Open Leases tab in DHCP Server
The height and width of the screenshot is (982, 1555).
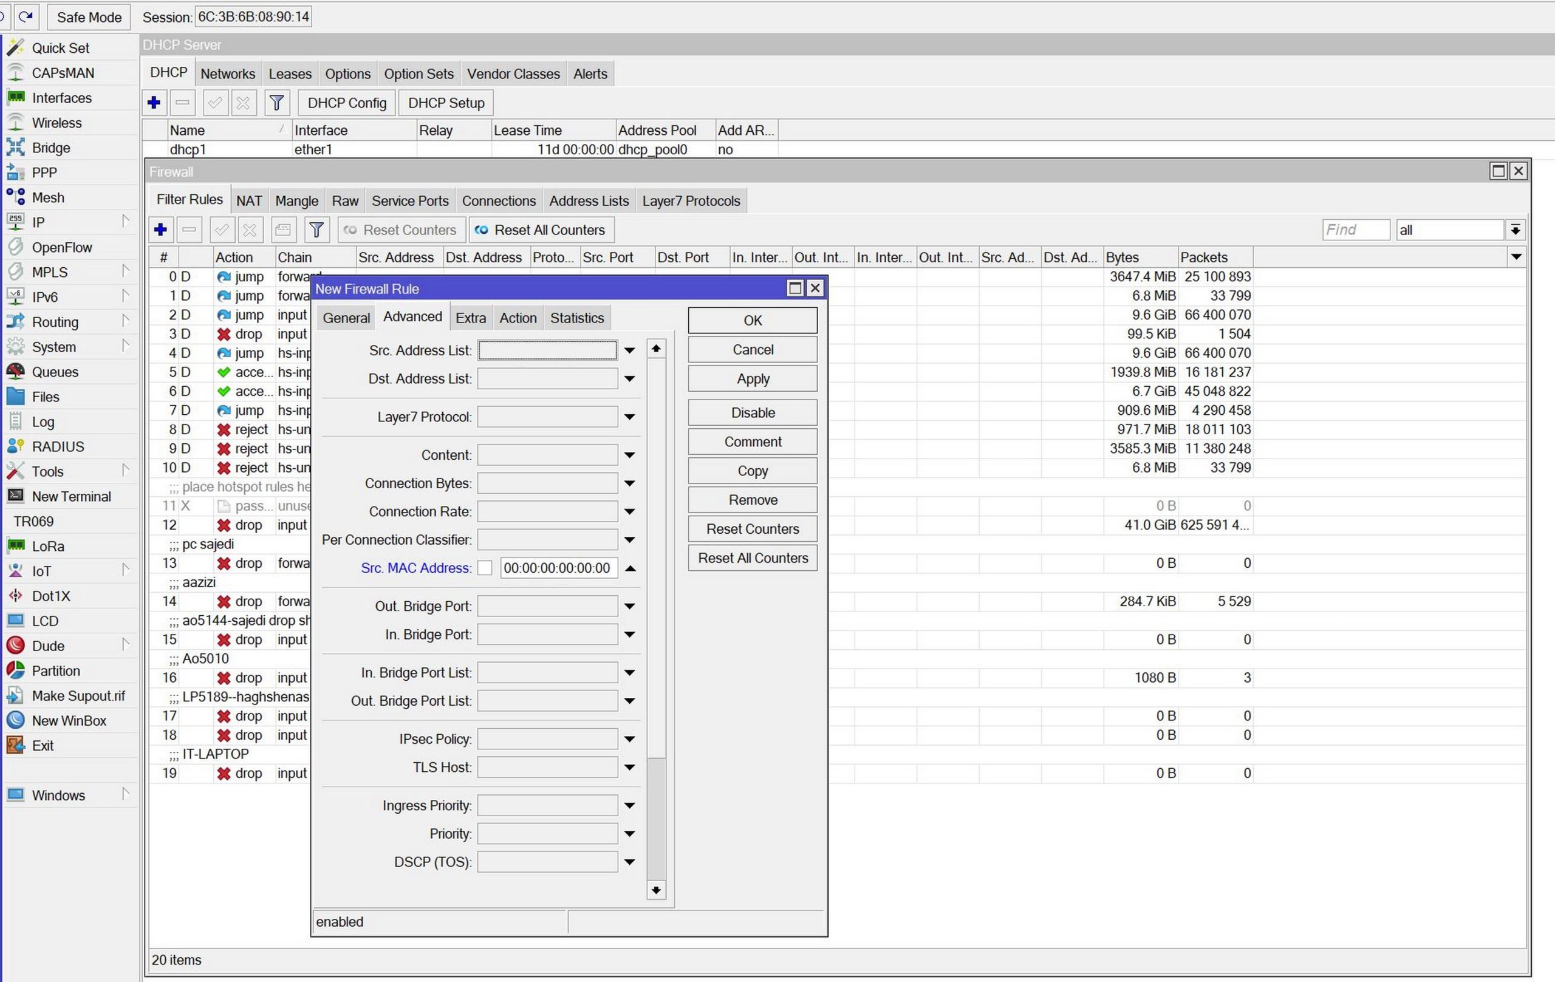click(x=290, y=73)
